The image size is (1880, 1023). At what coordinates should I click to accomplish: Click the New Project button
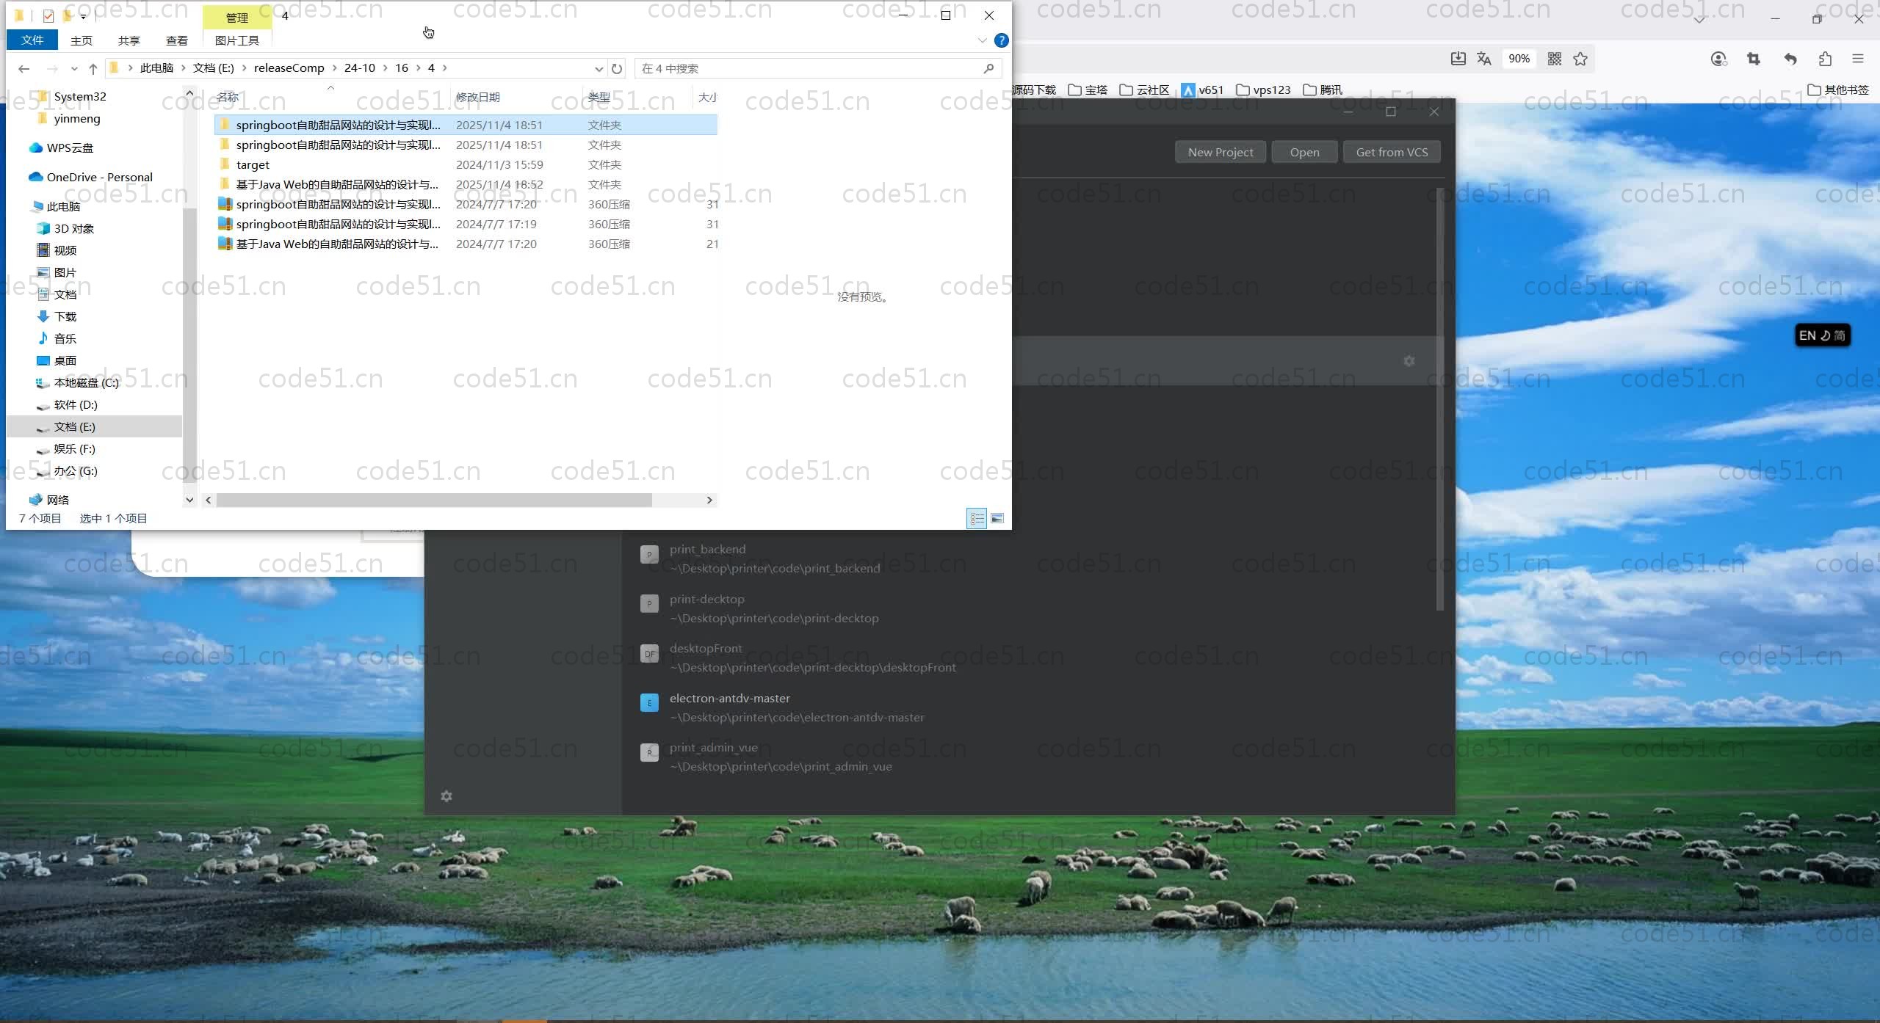[x=1220, y=152]
